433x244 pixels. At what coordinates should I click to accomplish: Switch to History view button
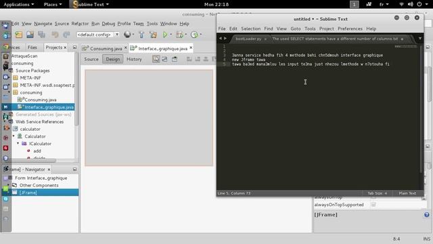(x=134, y=59)
